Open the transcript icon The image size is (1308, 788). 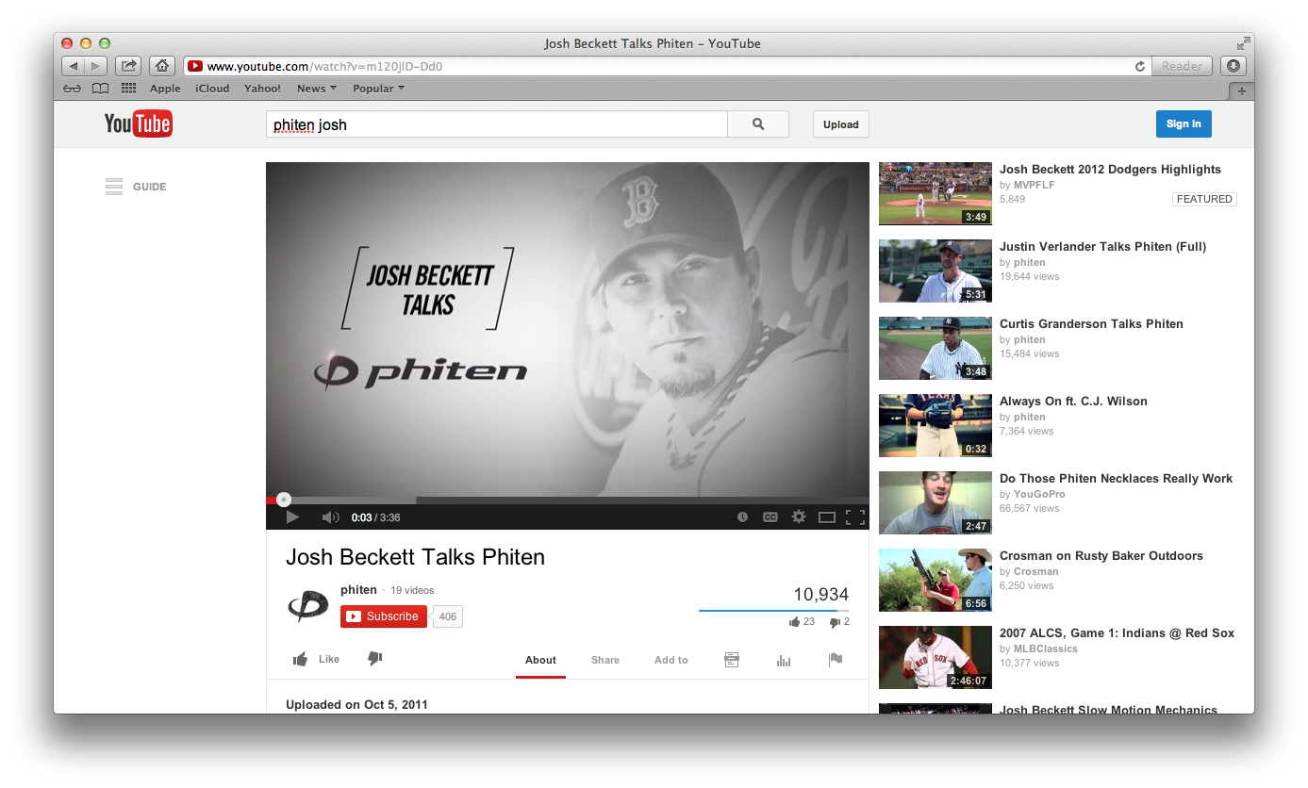coord(732,660)
